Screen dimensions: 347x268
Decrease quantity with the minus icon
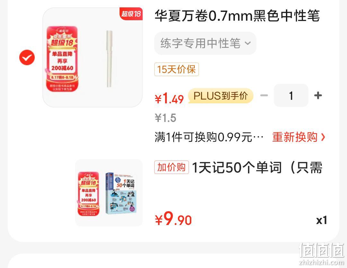264,96
